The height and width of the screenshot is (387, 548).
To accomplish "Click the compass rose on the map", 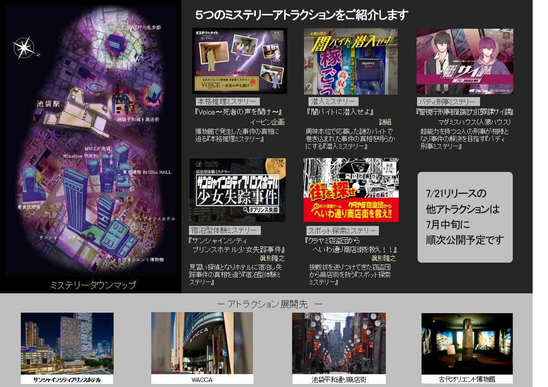I will [24, 48].
